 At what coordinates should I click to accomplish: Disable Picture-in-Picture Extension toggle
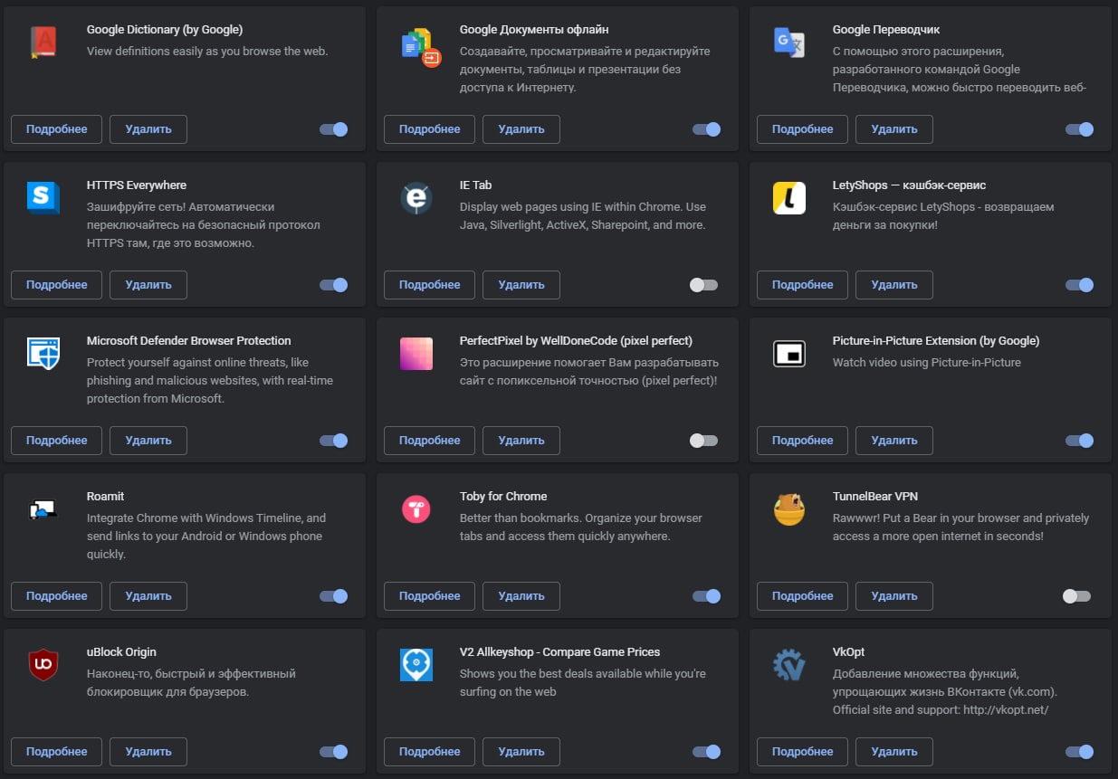(x=1080, y=441)
